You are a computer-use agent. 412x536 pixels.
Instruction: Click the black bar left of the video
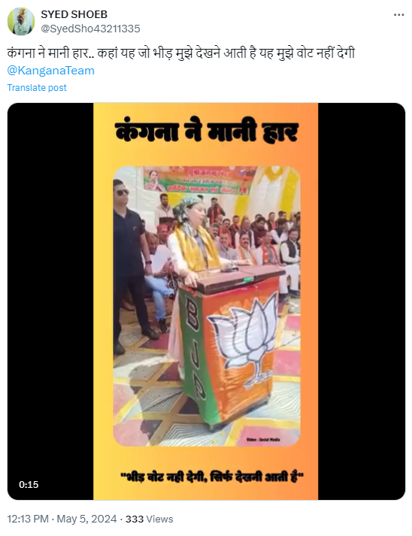(50, 301)
